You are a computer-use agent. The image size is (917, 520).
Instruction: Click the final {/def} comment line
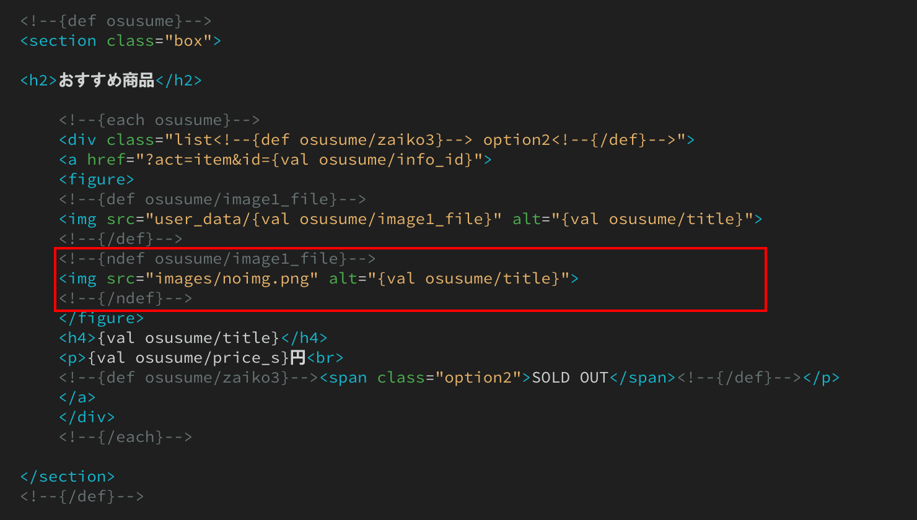coord(82,496)
